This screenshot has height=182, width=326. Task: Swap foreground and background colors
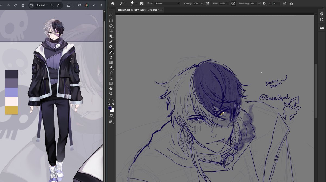[x=113, y=104]
